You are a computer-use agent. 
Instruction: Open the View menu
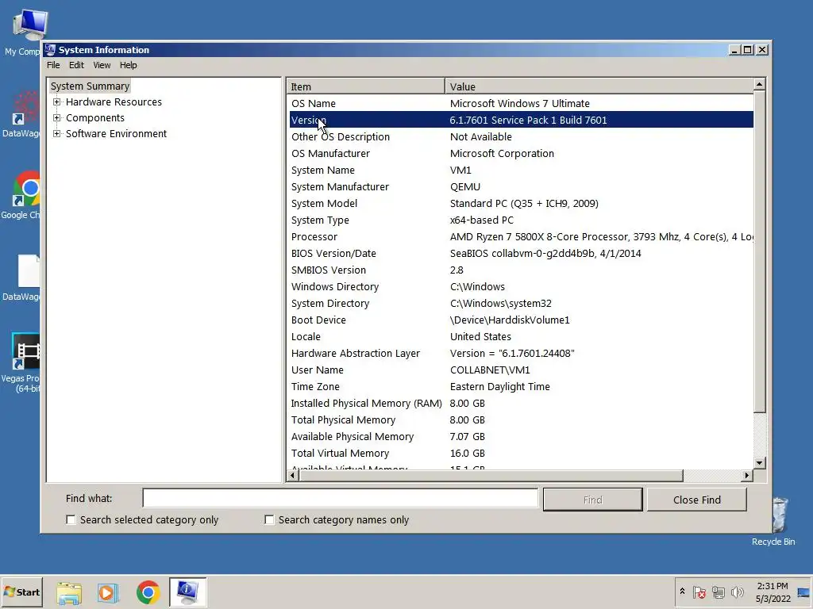point(102,65)
